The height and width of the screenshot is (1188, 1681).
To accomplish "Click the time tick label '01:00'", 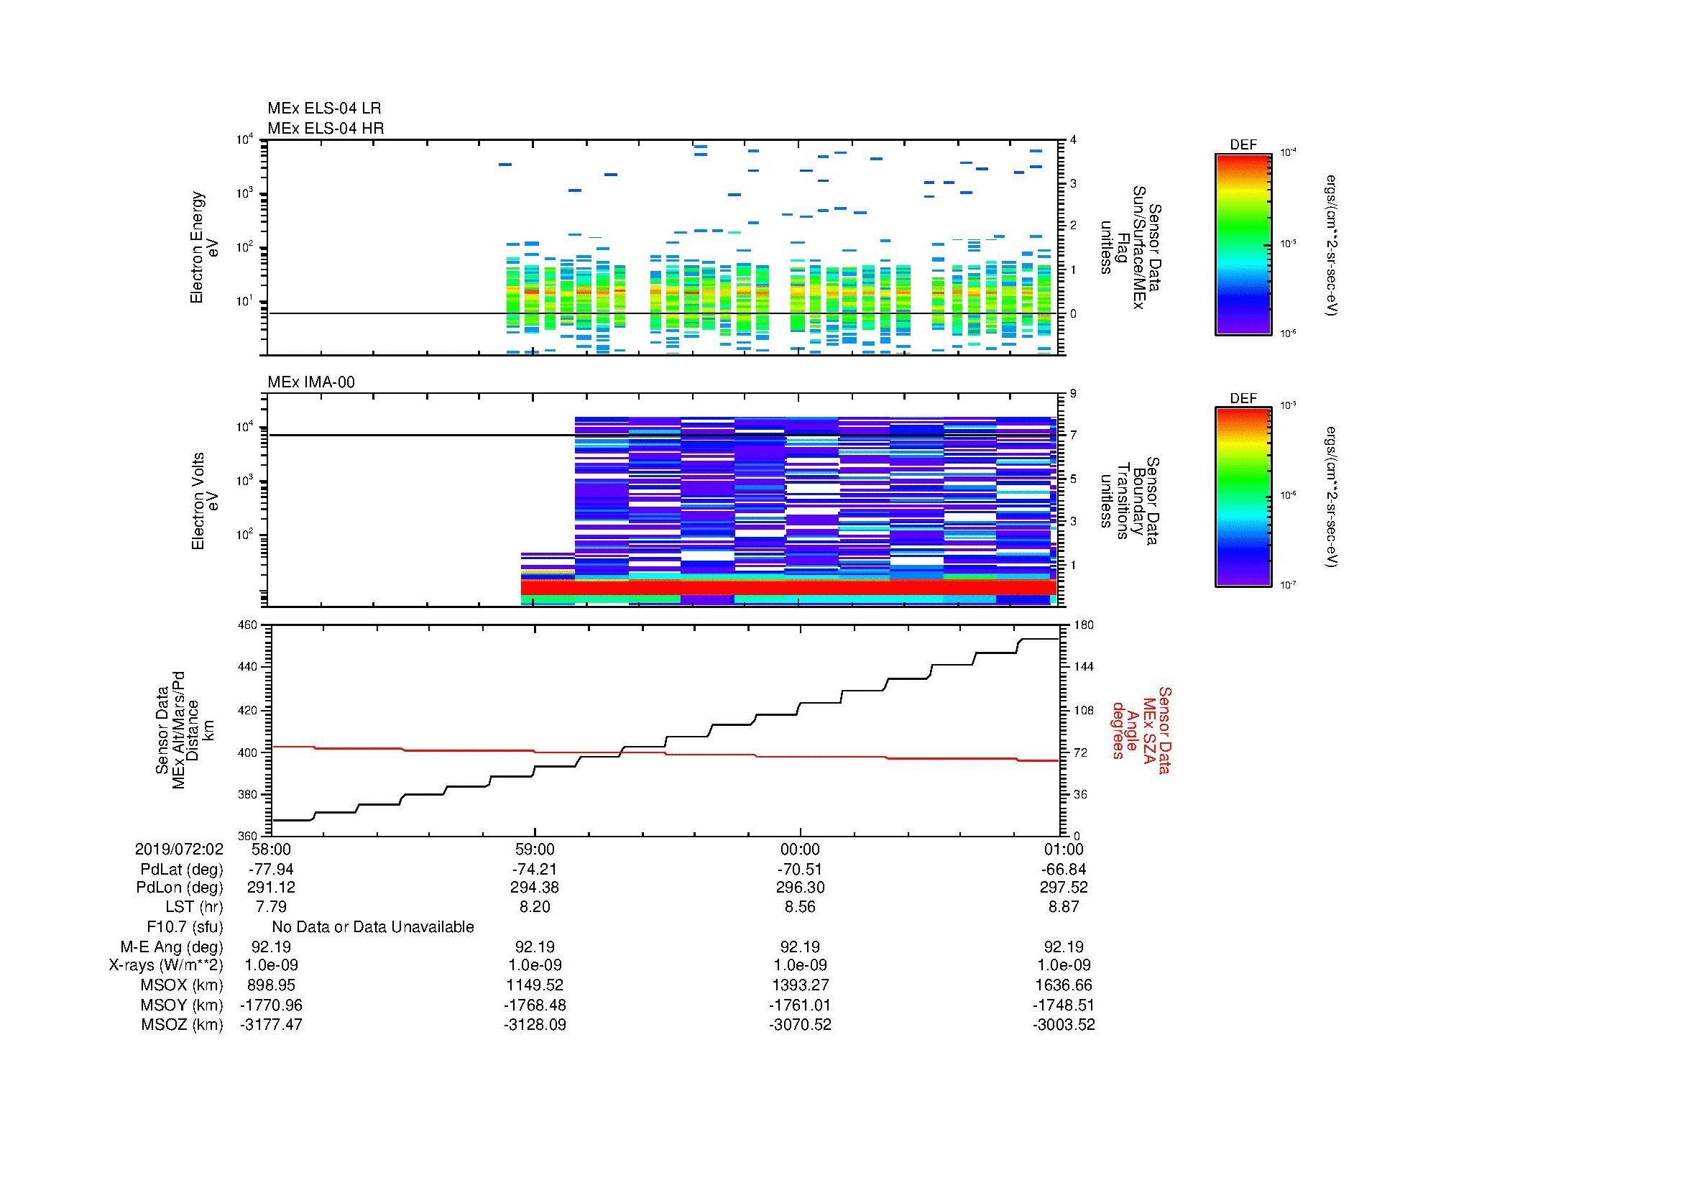I will click(1063, 849).
